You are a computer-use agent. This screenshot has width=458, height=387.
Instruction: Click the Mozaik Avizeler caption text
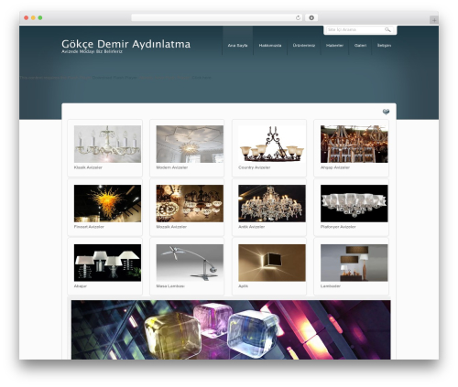(x=171, y=227)
